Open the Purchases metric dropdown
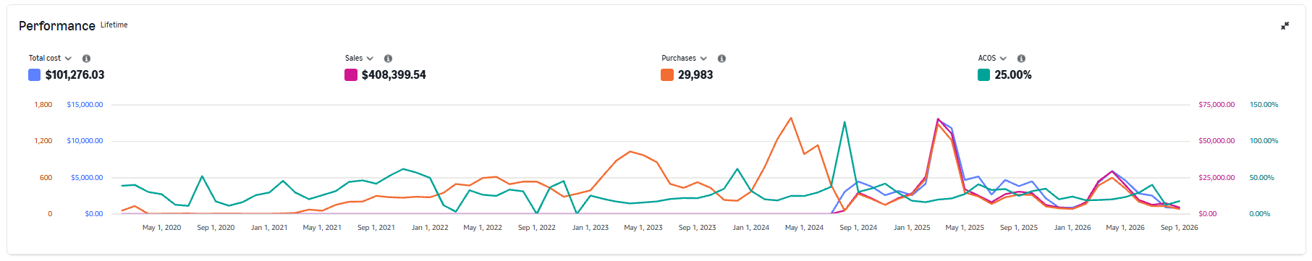The image size is (1312, 261). [x=684, y=59]
